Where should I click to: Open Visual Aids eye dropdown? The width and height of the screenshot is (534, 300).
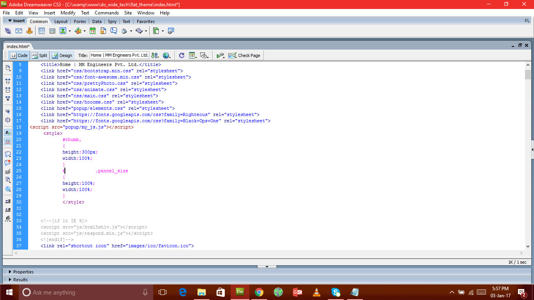pyautogui.click(x=204, y=55)
